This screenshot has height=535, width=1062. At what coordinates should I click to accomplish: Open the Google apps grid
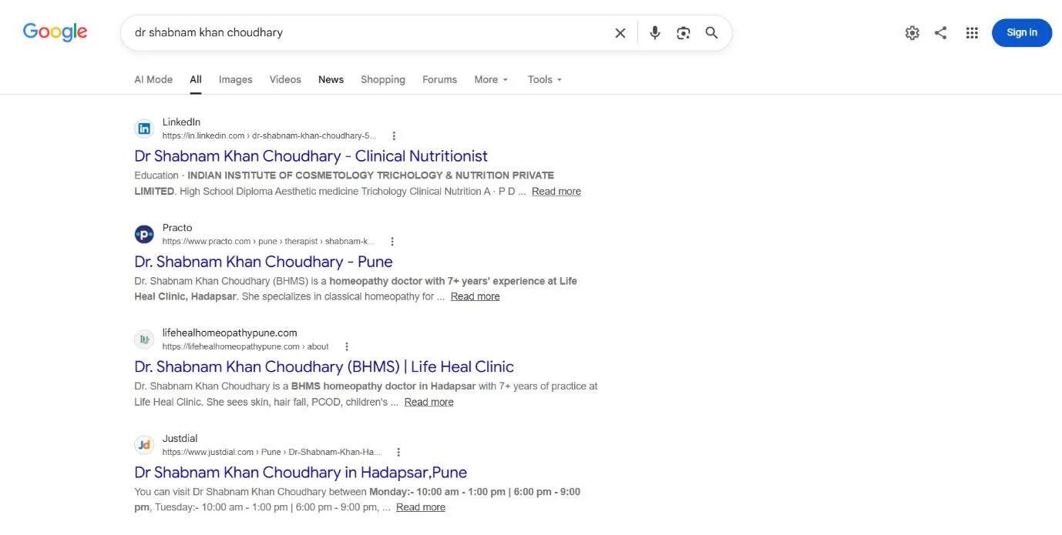972,33
